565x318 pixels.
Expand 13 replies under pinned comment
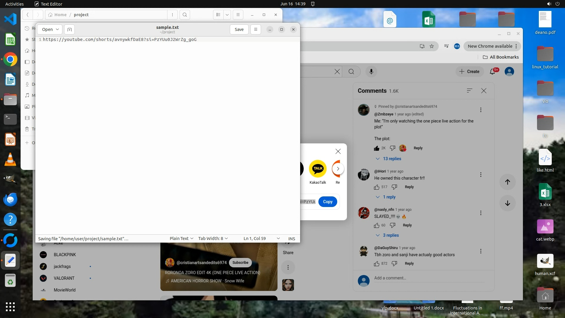(392, 159)
